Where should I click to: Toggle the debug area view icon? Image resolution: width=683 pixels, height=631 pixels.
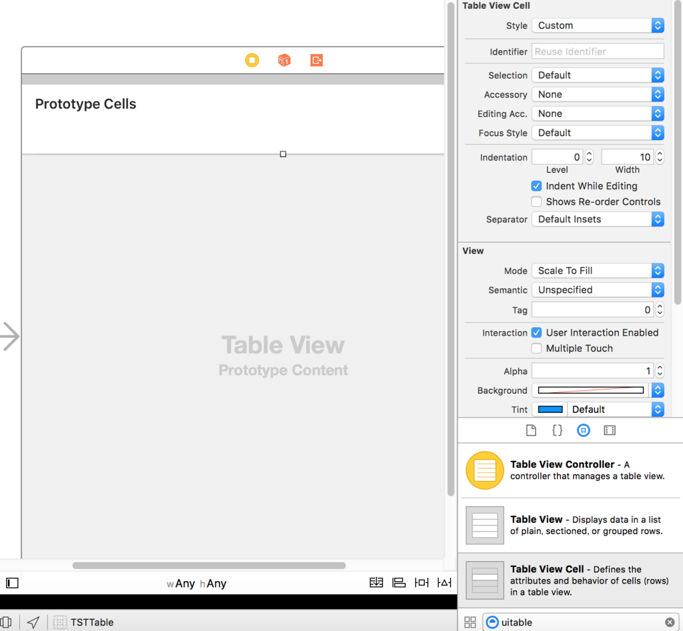tap(6, 622)
